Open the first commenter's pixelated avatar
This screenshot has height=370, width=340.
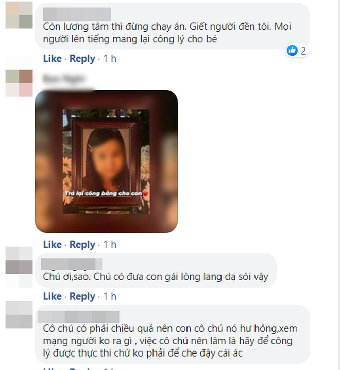(x=19, y=15)
